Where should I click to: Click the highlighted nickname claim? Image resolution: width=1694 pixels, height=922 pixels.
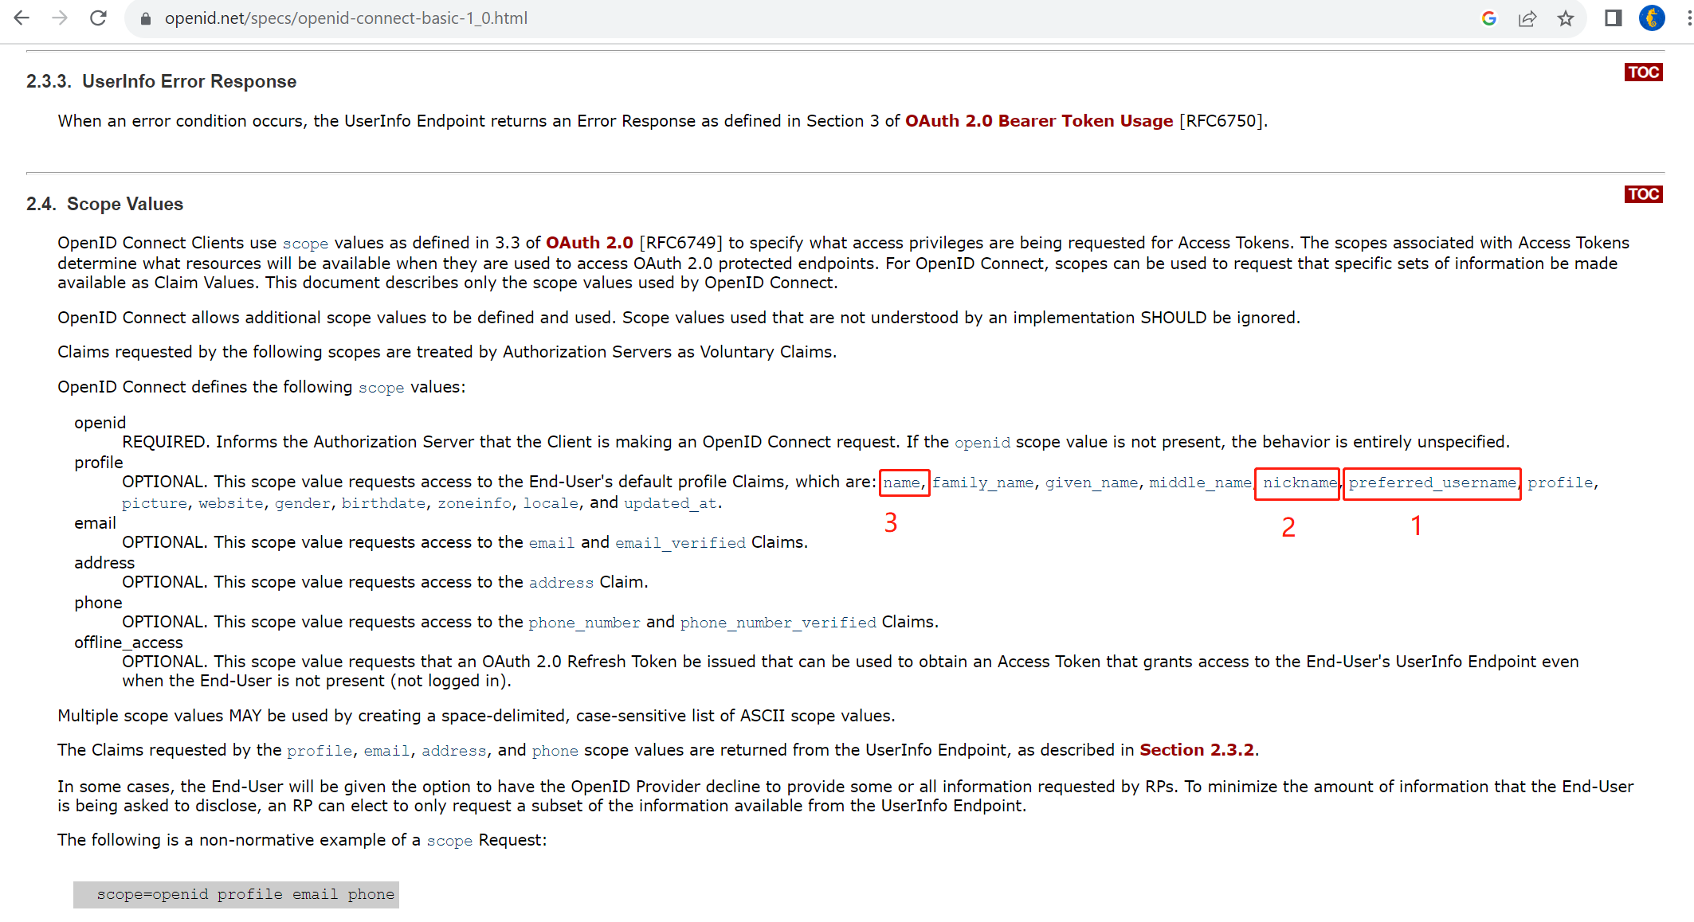[1297, 482]
